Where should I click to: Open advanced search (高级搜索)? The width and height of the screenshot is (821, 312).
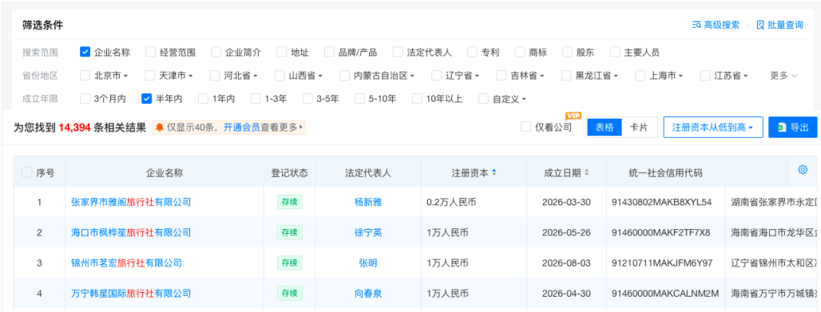tap(716, 25)
